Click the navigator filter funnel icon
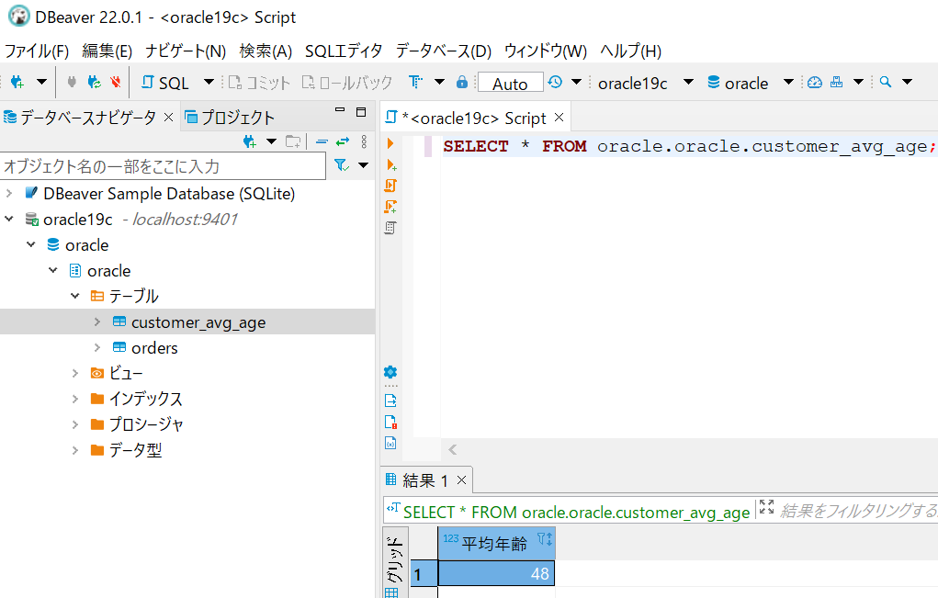Screen dimensions: 938x598 click(x=341, y=165)
